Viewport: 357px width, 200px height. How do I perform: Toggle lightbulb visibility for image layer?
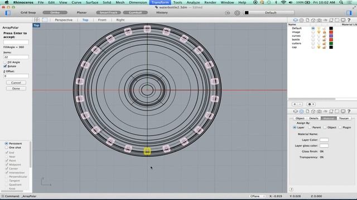pyautogui.click(x=319, y=32)
